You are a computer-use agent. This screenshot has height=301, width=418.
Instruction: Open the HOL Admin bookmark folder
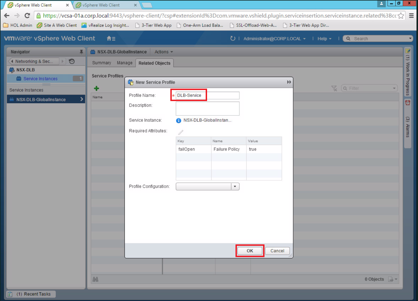pos(18,25)
